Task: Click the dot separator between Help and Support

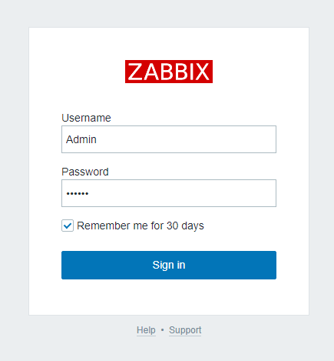Action: click(162, 330)
